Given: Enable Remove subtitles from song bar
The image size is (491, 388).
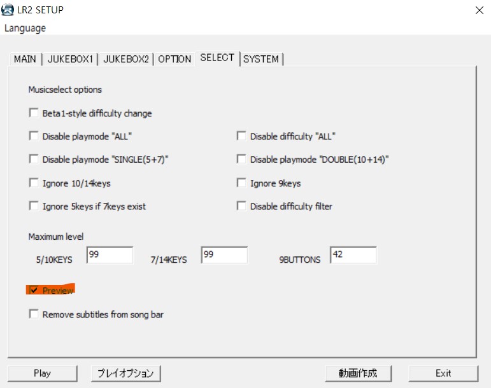Looking at the screenshot, I should [x=34, y=314].
